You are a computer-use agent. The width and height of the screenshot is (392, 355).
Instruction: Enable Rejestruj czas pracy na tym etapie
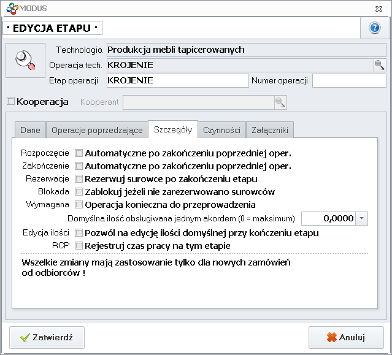point(79,246)
